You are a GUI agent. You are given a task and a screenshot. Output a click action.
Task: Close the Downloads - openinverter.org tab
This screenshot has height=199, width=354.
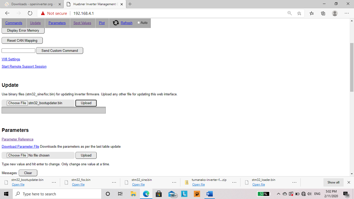[60, 4]
